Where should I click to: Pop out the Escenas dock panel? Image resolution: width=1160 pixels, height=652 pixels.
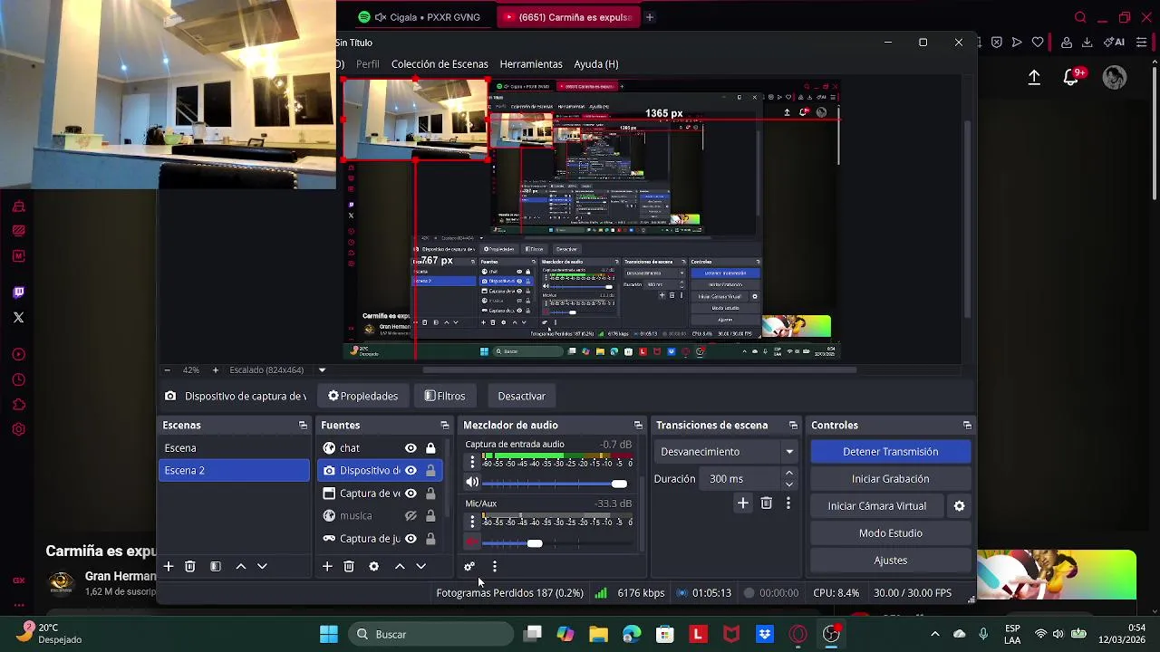point(303,425)
